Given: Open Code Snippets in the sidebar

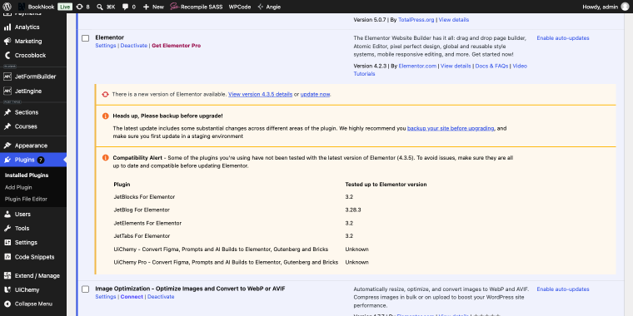Looking at the screenshot, I should [x=33, y=257].
